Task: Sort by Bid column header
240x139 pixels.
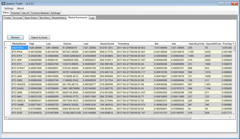Action: pyautogui.click(x=162, y=44)
